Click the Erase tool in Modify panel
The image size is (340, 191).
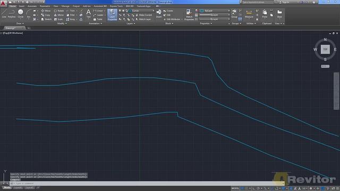pos(81,11)
